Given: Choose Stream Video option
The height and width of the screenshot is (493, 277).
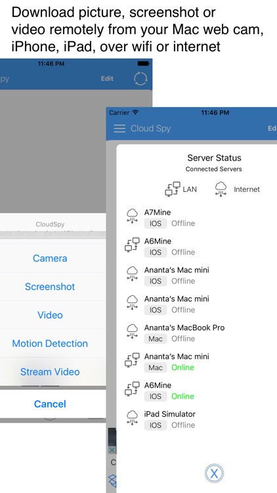Looking at the screenshot, I should [x=50, y=371].
